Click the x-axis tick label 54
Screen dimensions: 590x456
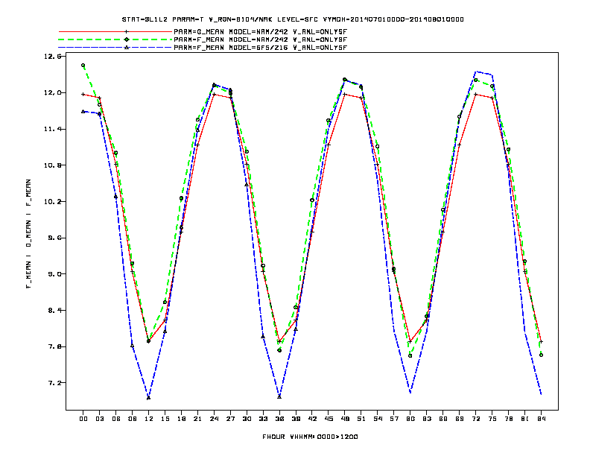click(x=378, y=419)
